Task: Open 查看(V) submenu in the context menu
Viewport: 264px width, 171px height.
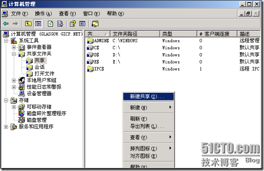Action: [149, 137]
